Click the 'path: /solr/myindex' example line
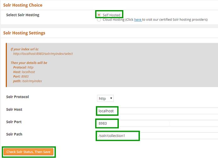This screenshot has width=218, height=158. [x=28, y=81]
